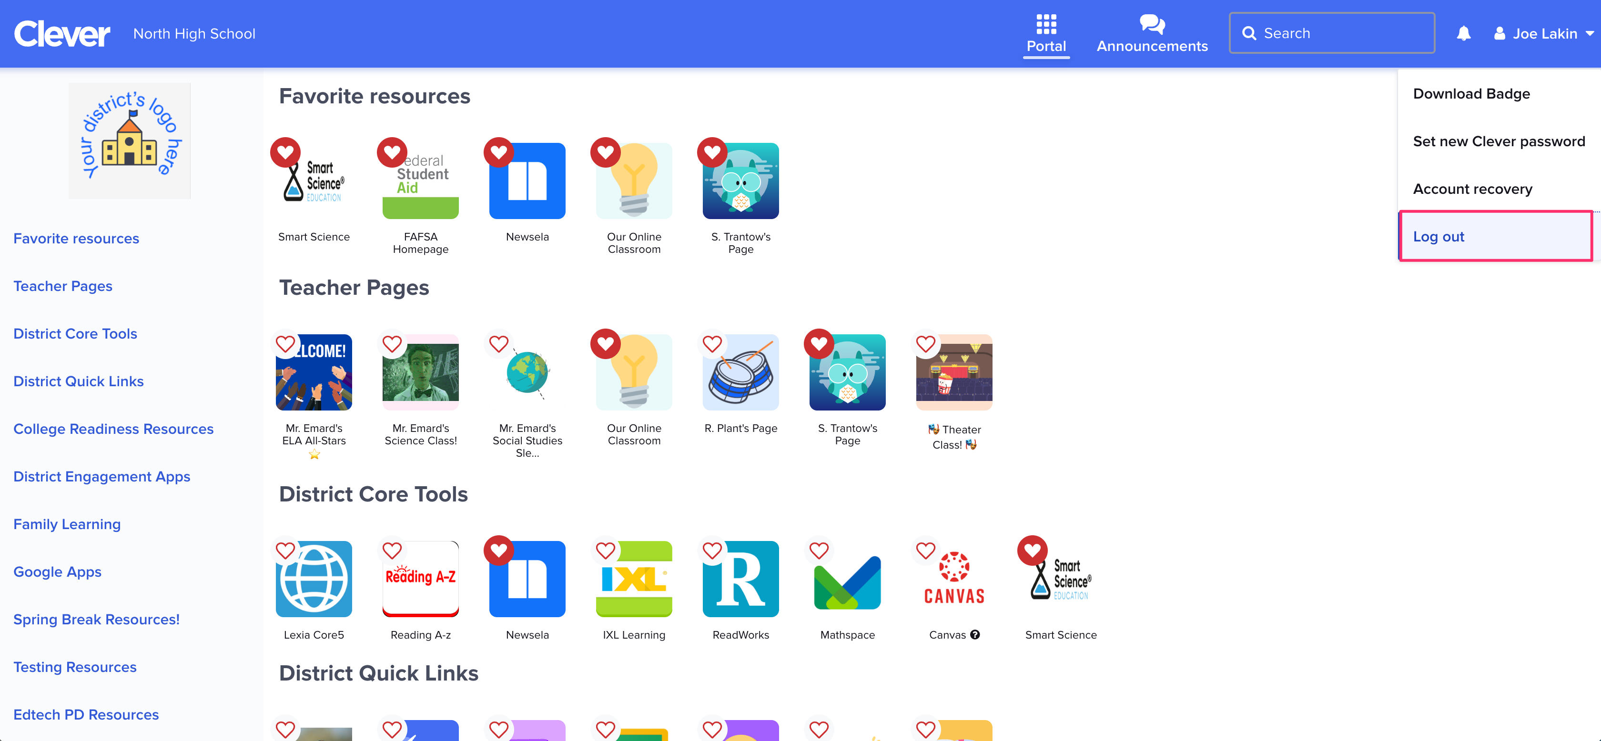1601x741 pixels.
Task: Open Newsela in District Core Tools
Action: point(527,579)
